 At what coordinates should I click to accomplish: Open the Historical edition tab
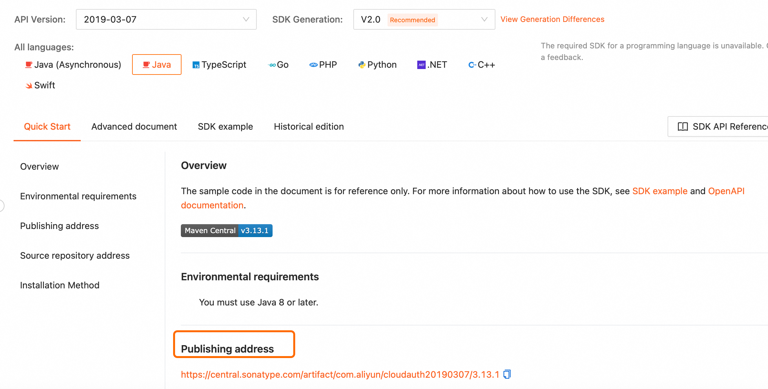coord(309,126)
